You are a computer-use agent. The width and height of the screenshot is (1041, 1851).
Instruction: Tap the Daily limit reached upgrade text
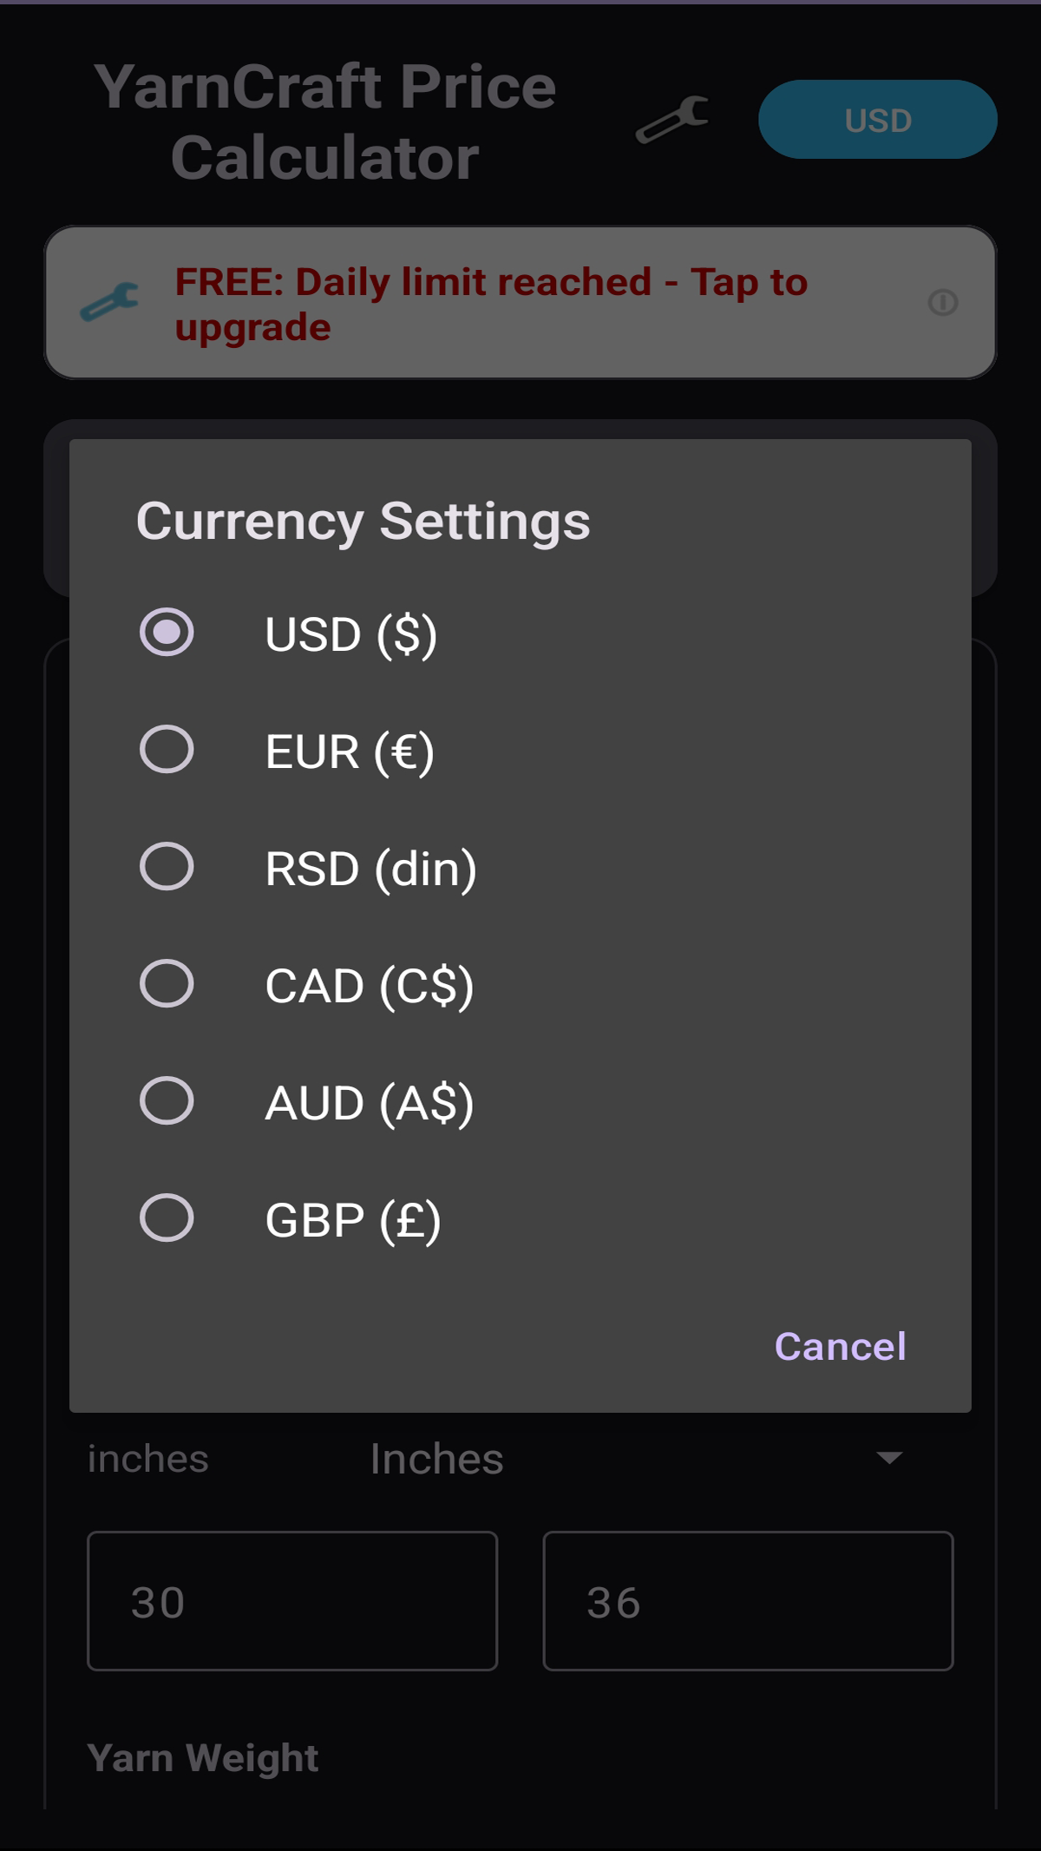(491, 304)
